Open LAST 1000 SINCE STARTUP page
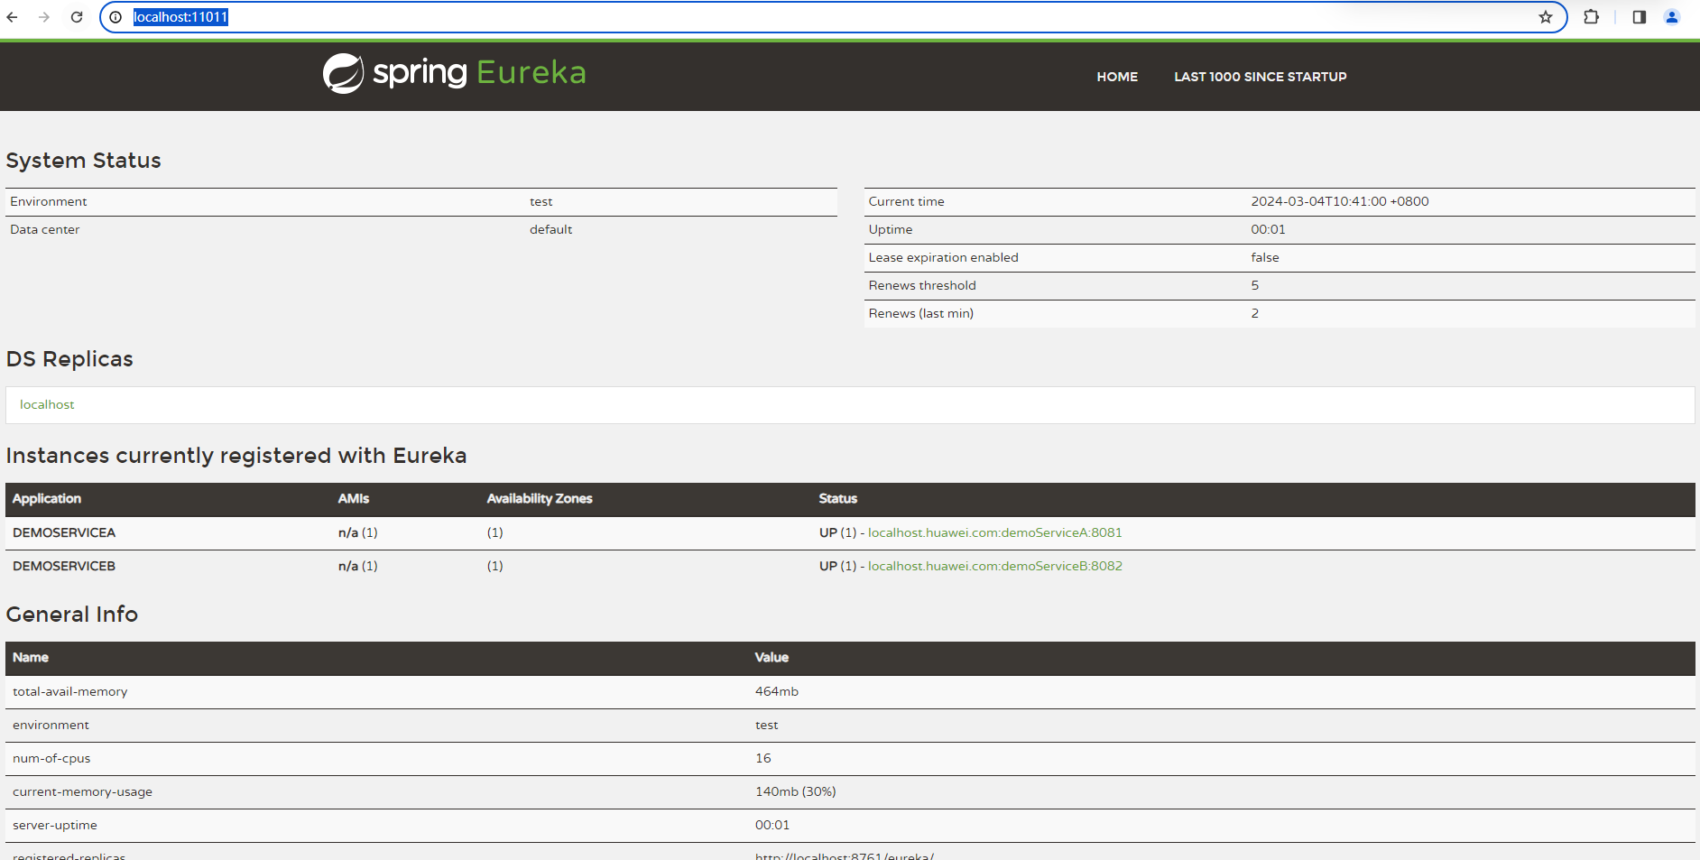 point(1260,77)
